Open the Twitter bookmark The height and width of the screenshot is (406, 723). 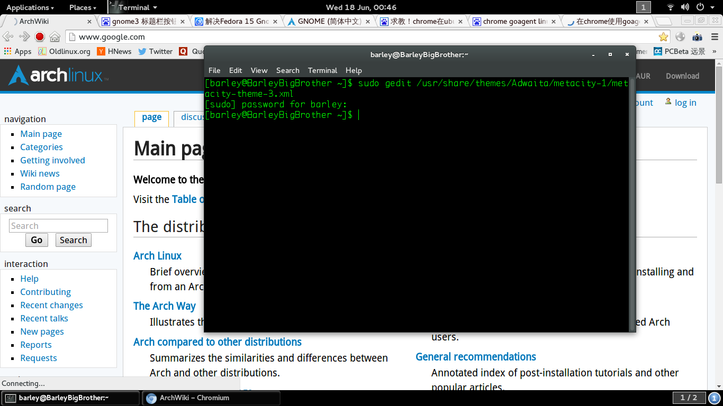pos(156,51)
